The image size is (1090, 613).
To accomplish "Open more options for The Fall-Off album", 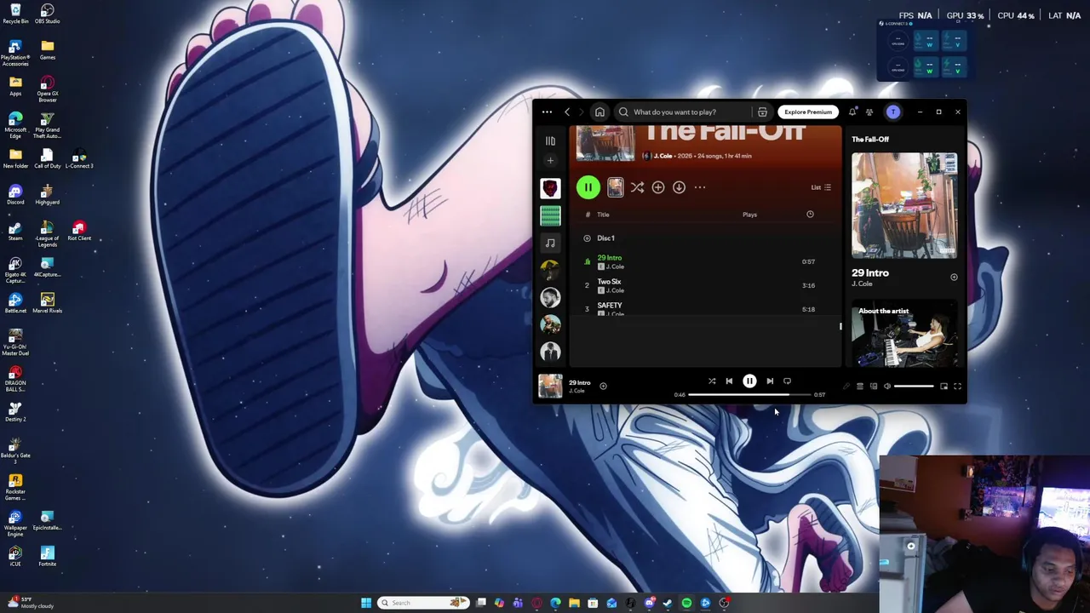I will pyautogui.click(x=700, y=187).
